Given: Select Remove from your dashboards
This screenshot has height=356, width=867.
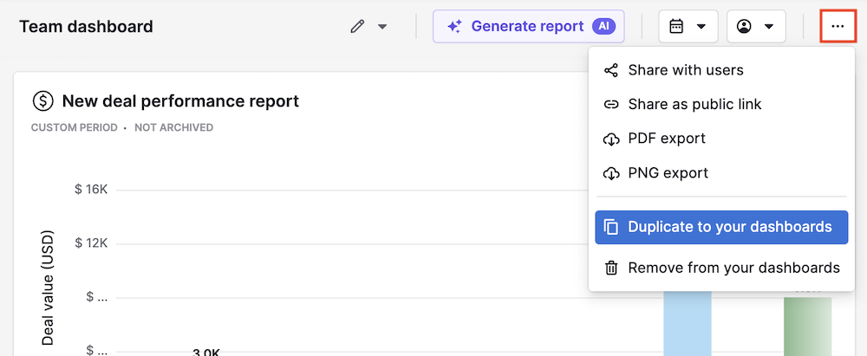Looking at the screenshot, I should (721, 269).
